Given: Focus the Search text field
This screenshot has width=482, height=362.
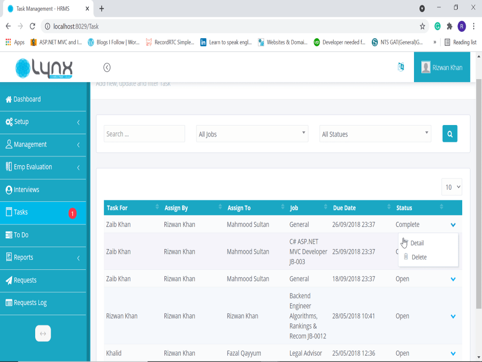Looking at the screenshot, I should (144, 134).
